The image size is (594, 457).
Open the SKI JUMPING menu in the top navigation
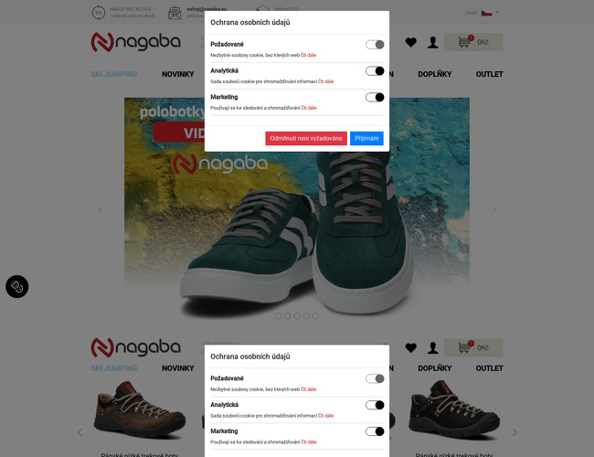pos(114,74)
